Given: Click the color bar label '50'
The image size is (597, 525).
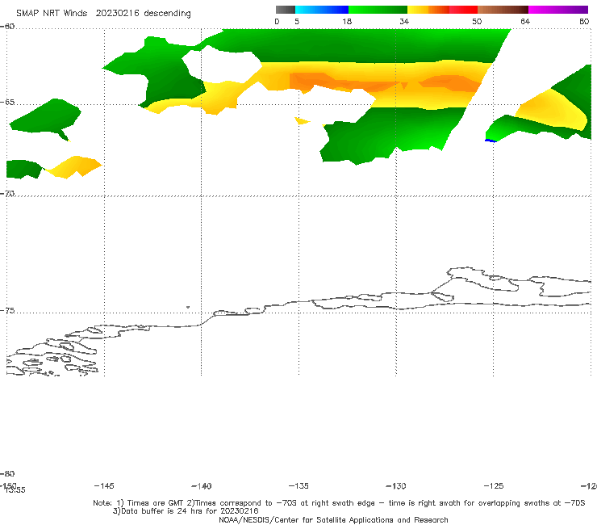Looking at the screenshot, I should [x=477, y=21].
